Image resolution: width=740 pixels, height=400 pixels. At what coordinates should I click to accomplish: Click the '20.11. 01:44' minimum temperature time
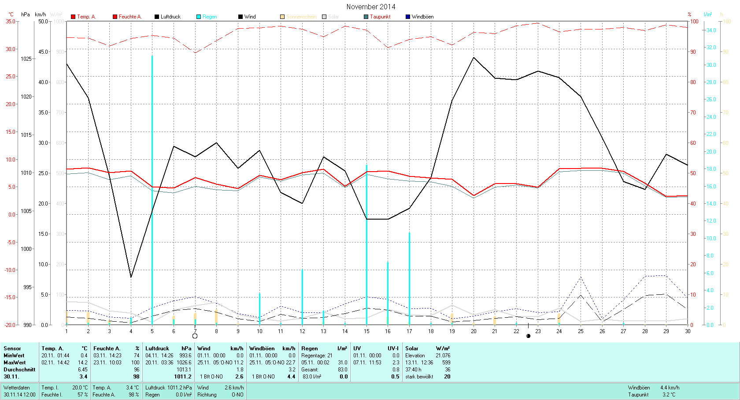click(55, 356)
